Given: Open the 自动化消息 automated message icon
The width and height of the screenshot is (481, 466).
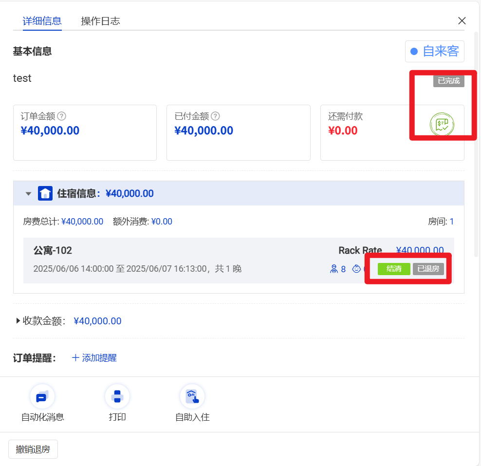Looking at the screenshot, I should [42, 396].
